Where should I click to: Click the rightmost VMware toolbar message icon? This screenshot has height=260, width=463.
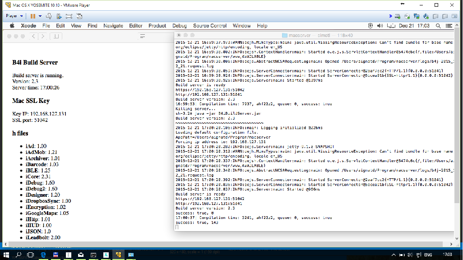point(454,16)
